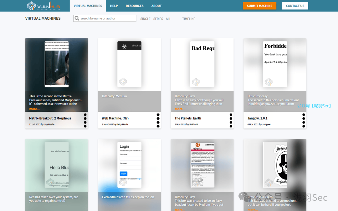Click 'Difficulty: Medium' on Web Machine card
The width and height of the screenshot is (338, 211).
point(115,96)
